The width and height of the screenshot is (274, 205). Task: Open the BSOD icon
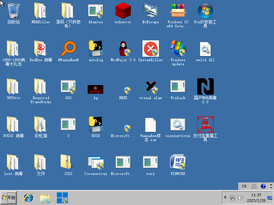click(96, 125)
